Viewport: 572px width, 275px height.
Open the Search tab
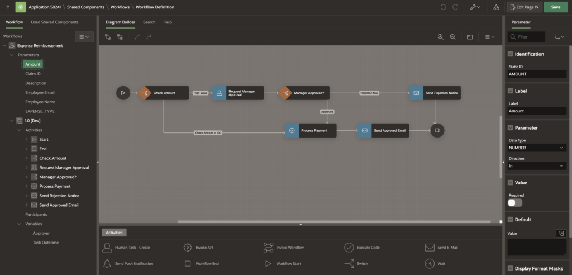pyautogui.click(x=149, y=22)
